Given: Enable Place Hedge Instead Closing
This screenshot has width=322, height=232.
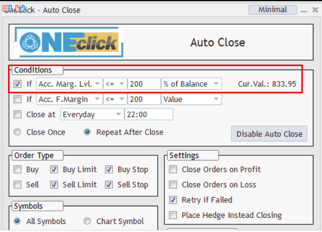Looking at the screenshot, I should (173, 215).
